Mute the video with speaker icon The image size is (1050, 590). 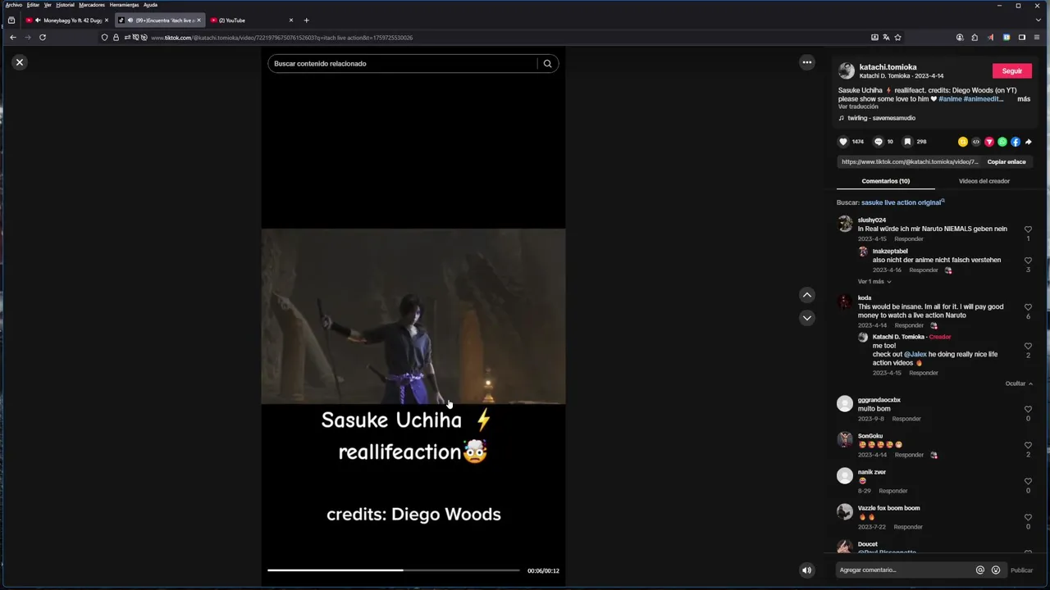click(x=807, y=570)
